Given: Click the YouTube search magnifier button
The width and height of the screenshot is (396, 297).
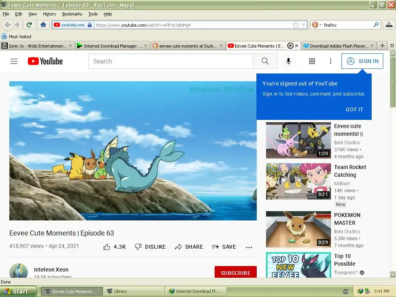Looking at the screenshot, I should pos(265,61).
